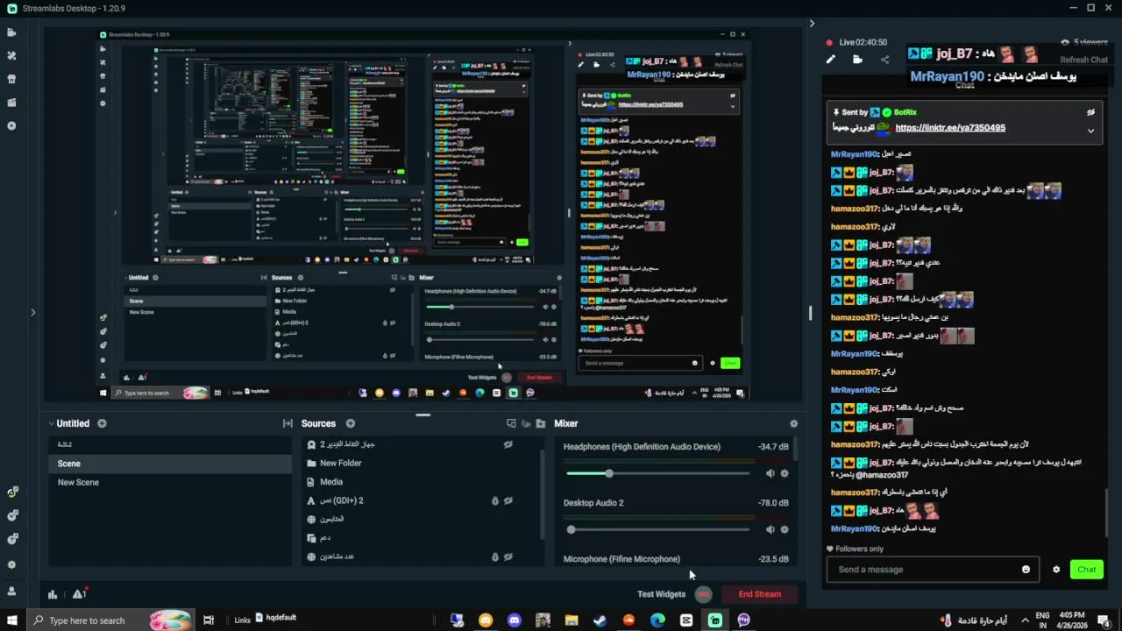The height and width of the screenshot is (631, 1122).
Task: Click Refresh Chat
Action: click(x=1083, y=60)
